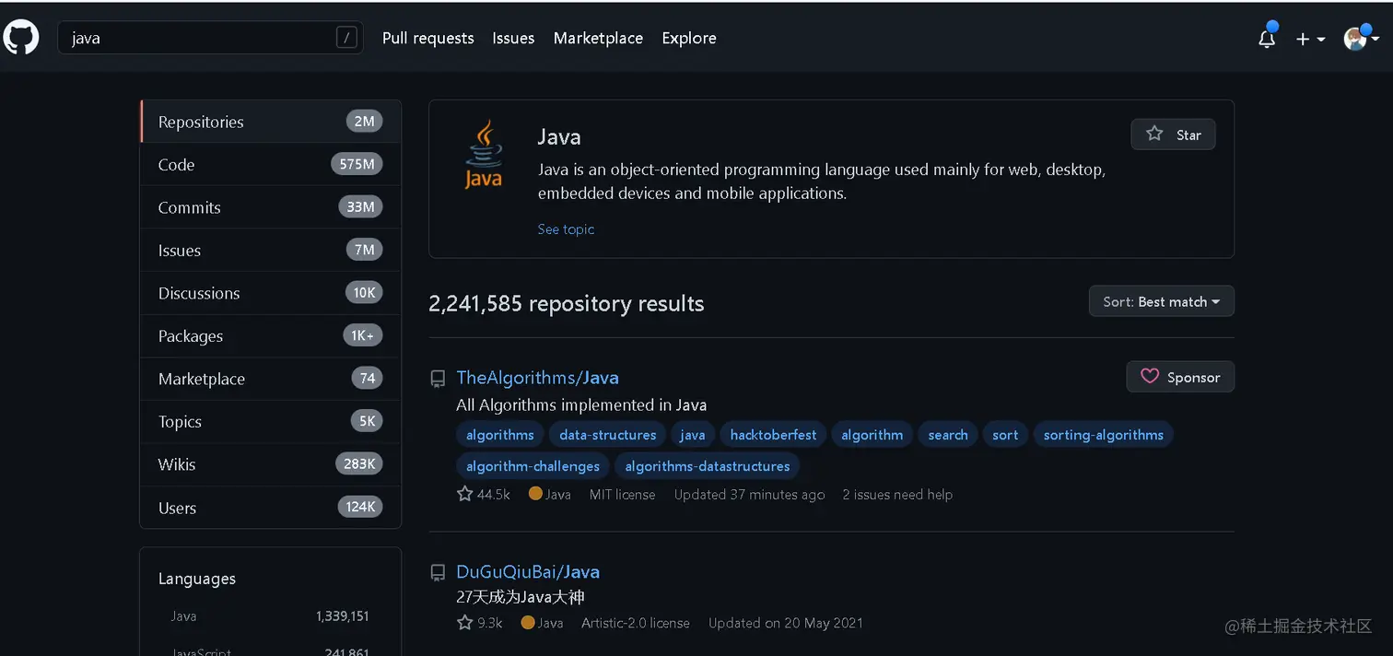Viewport: 1393px width, 656px height.
Task: Click the data-structures topic tag
Action: [608, 435]
